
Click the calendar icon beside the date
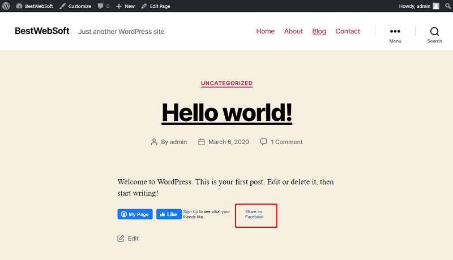(202, 142)
